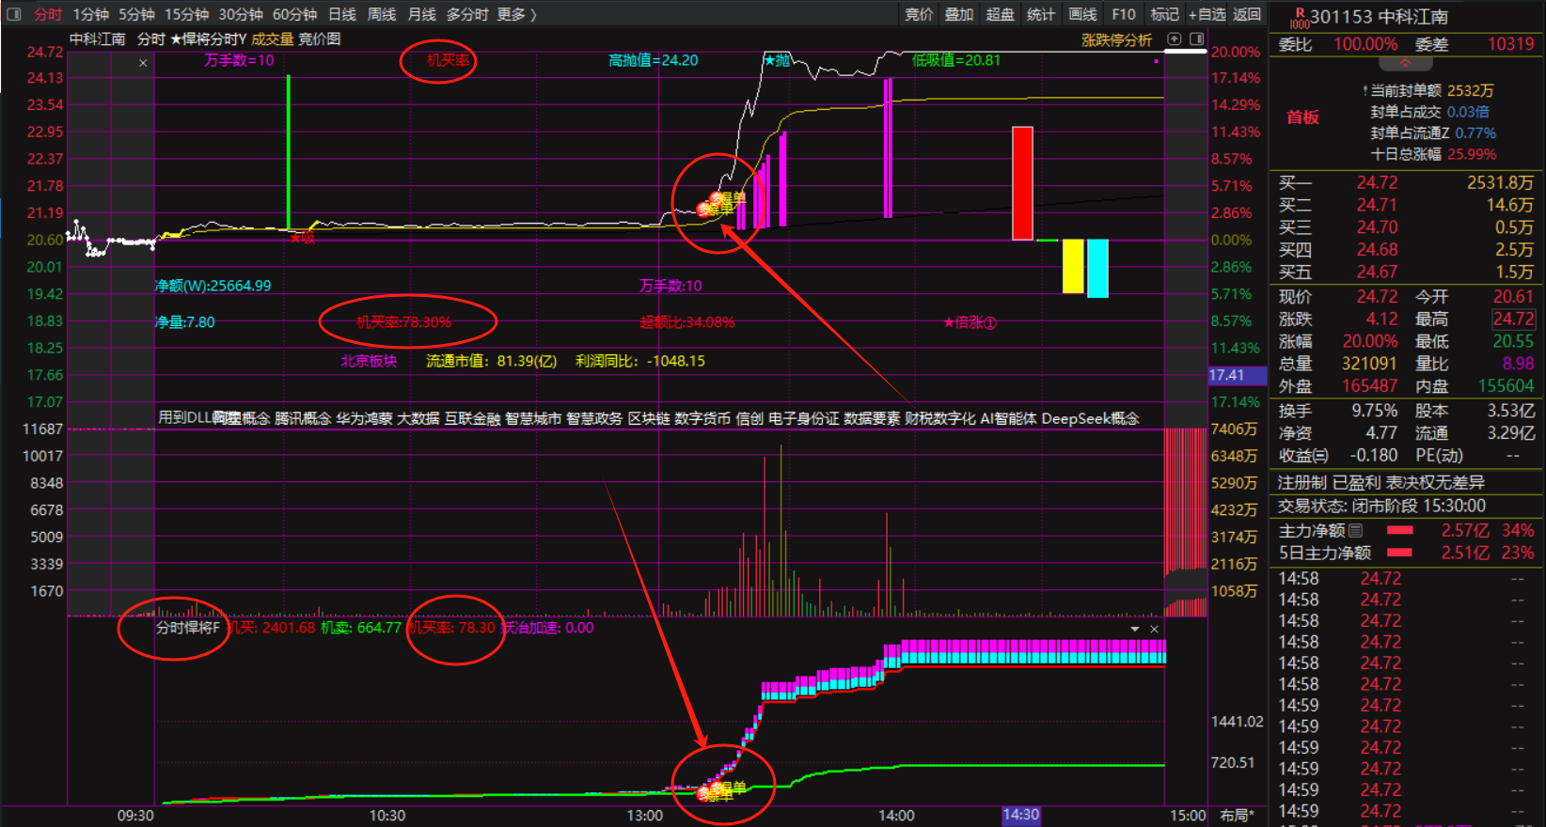Click the 买 signal marker on the price chart
Image resolution: width=1546 pixels, height=827 pixels.
click(x=301, y=238)
